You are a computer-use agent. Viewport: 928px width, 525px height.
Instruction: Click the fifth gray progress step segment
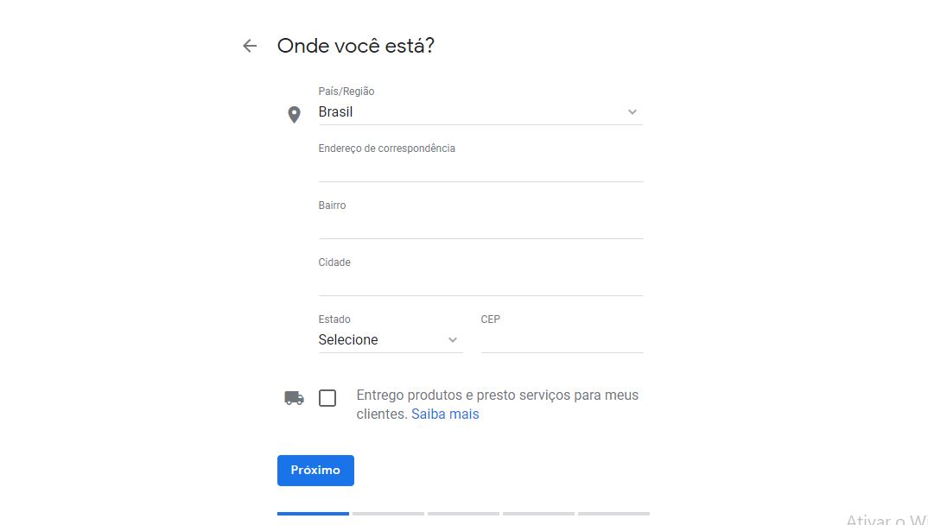tap(613, 514)
